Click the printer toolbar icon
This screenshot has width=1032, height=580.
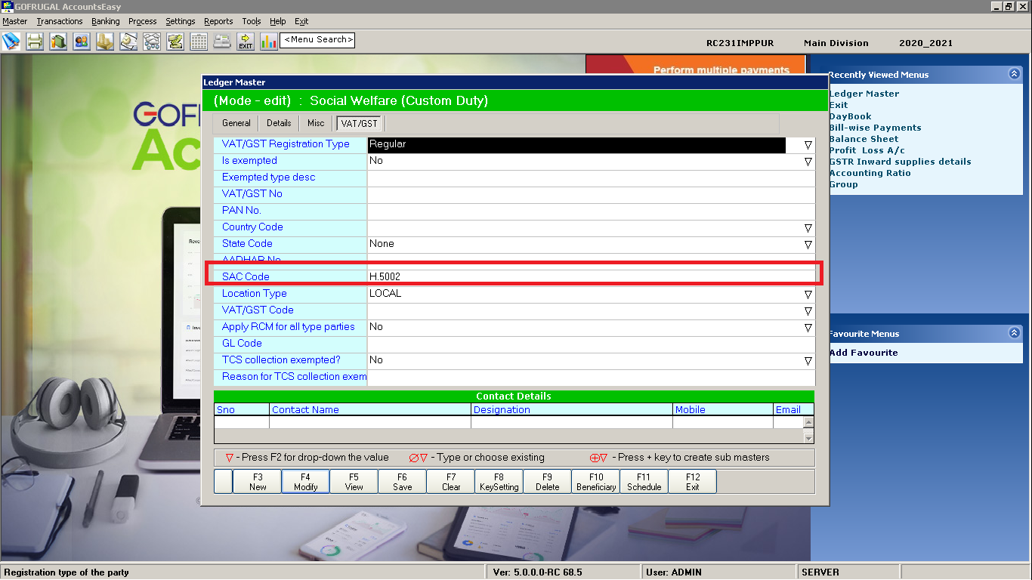35,41
